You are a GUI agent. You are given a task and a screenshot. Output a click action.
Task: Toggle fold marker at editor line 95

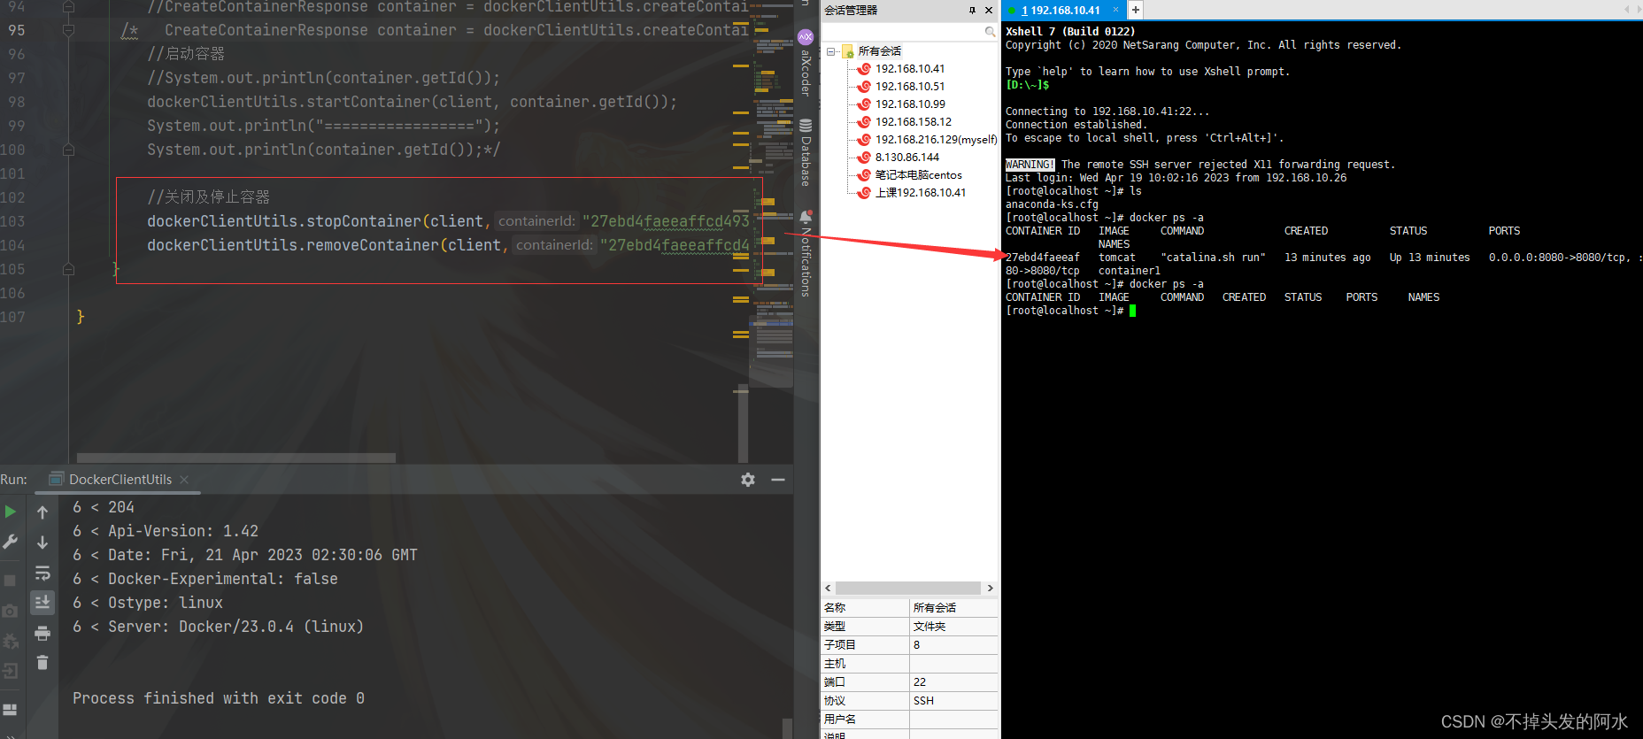pos(68,30)
